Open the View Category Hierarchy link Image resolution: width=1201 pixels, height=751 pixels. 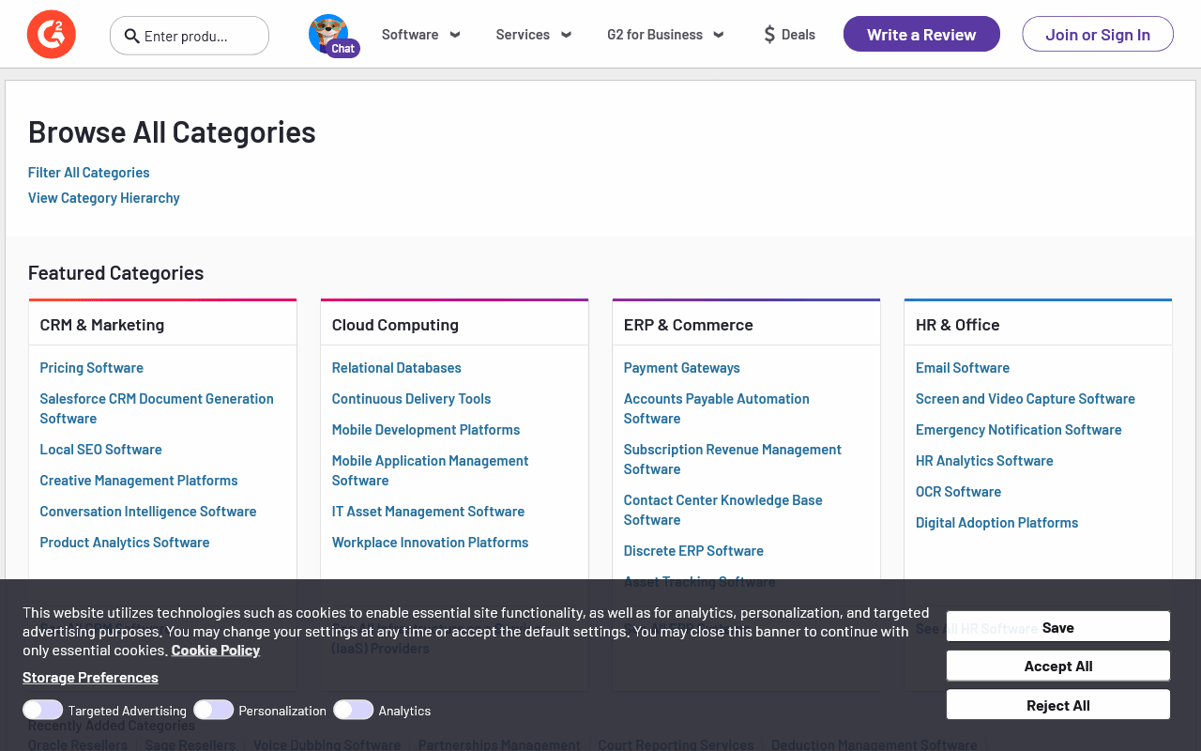coord(104,198)
